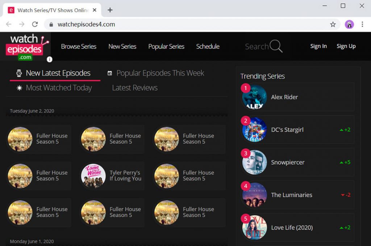Click the -2 rank change next to The Luminaries
Screen dimensions: 371x246
point(346,195)
